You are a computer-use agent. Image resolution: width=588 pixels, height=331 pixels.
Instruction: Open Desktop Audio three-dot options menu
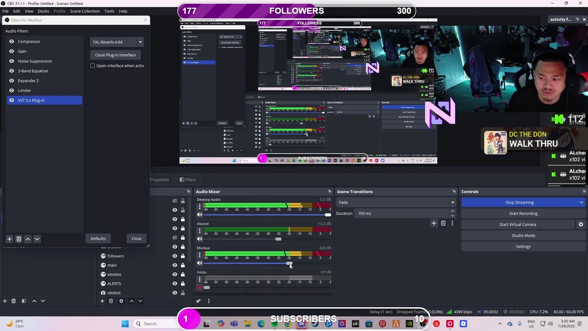(x=199, y=207)
